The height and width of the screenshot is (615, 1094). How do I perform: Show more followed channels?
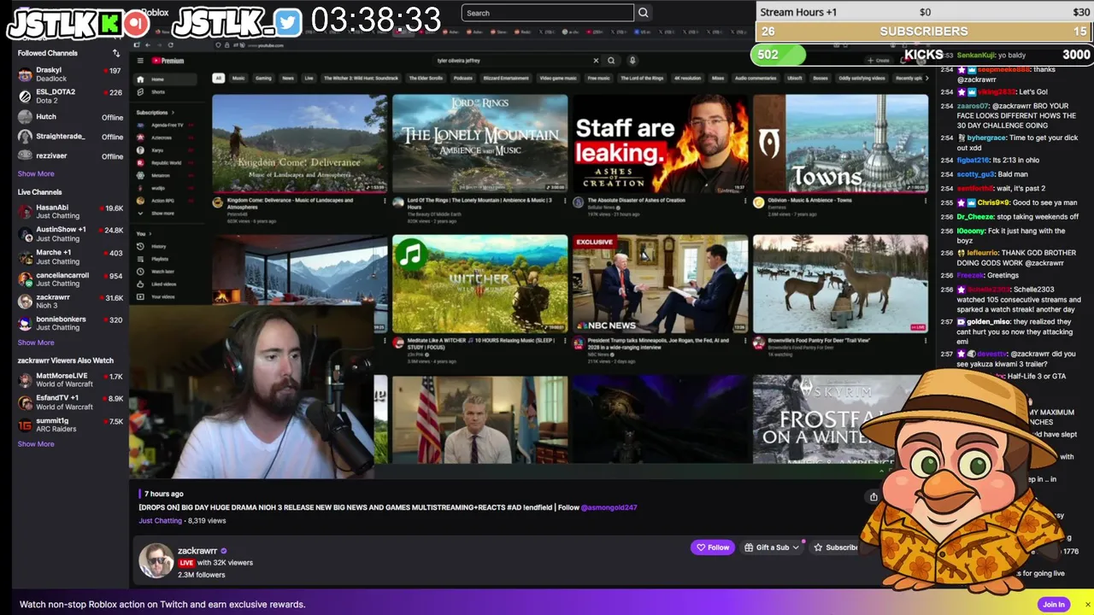[x=36, y=173]
